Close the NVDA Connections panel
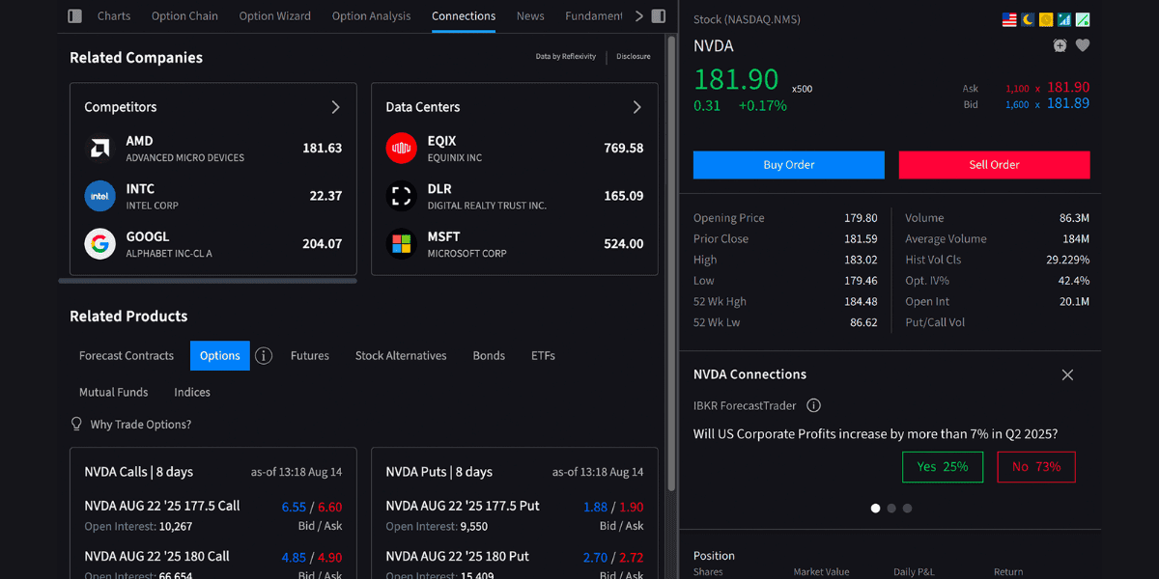 pyautogui.click(x=1067, y=374)
